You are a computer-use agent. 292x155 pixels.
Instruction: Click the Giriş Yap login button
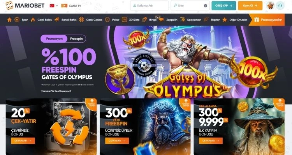coord(223,5)
